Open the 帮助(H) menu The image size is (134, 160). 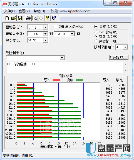[39, 11]
